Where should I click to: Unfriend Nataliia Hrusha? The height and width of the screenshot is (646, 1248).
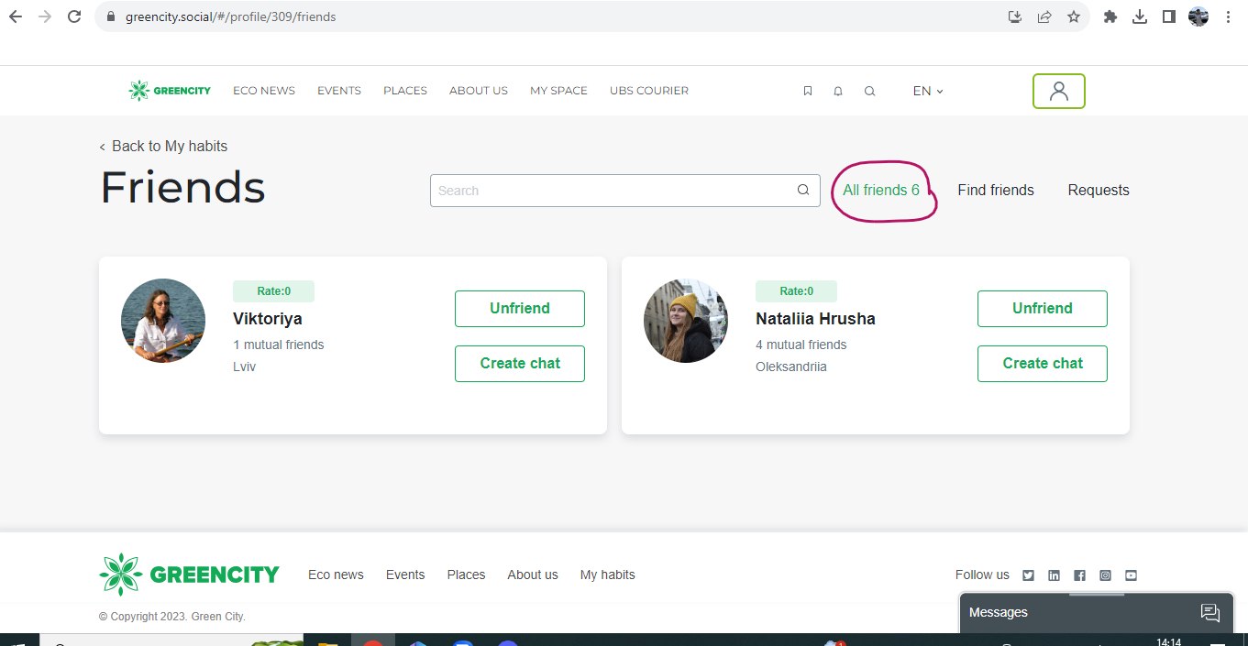(x=1042, y=309)
